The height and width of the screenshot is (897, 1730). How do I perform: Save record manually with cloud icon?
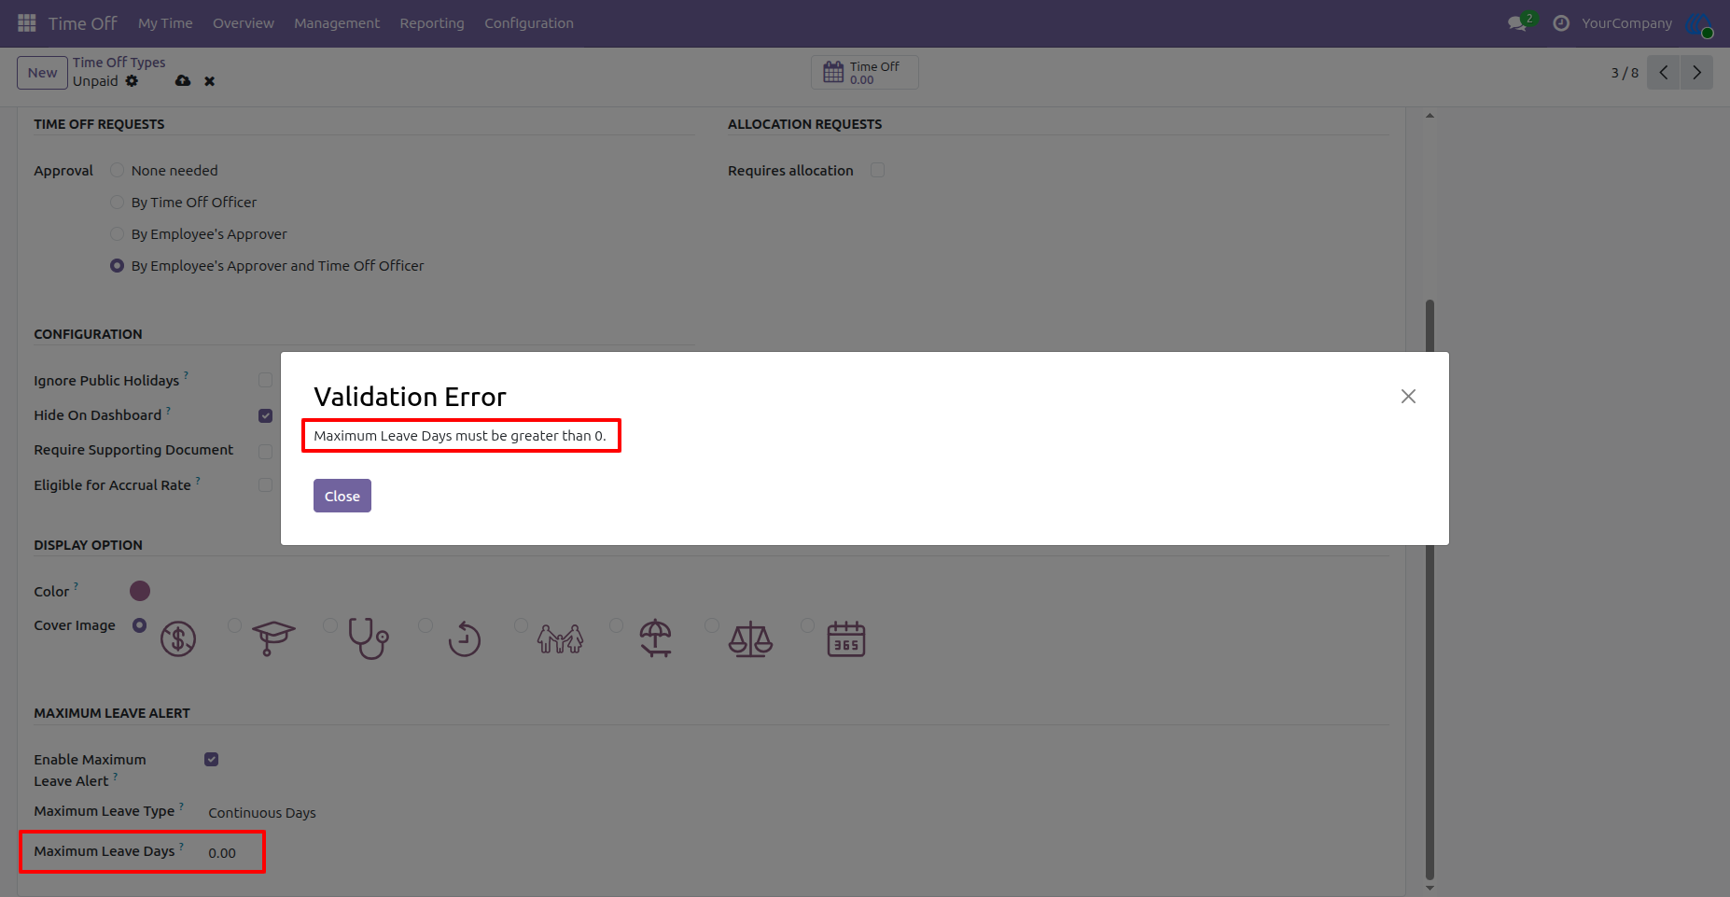(183, 81)
